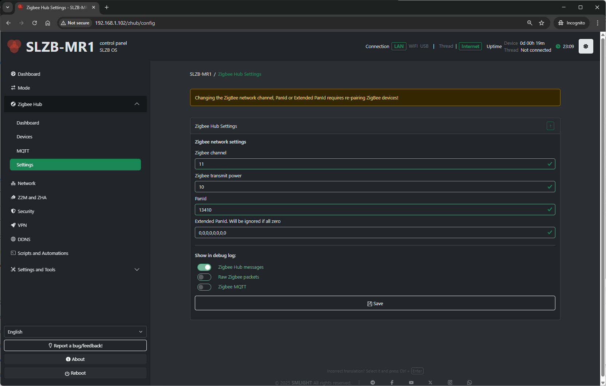Screen dimensions: 606x386
Task: Open the Facebook footer icon
Action: point(392,382)
